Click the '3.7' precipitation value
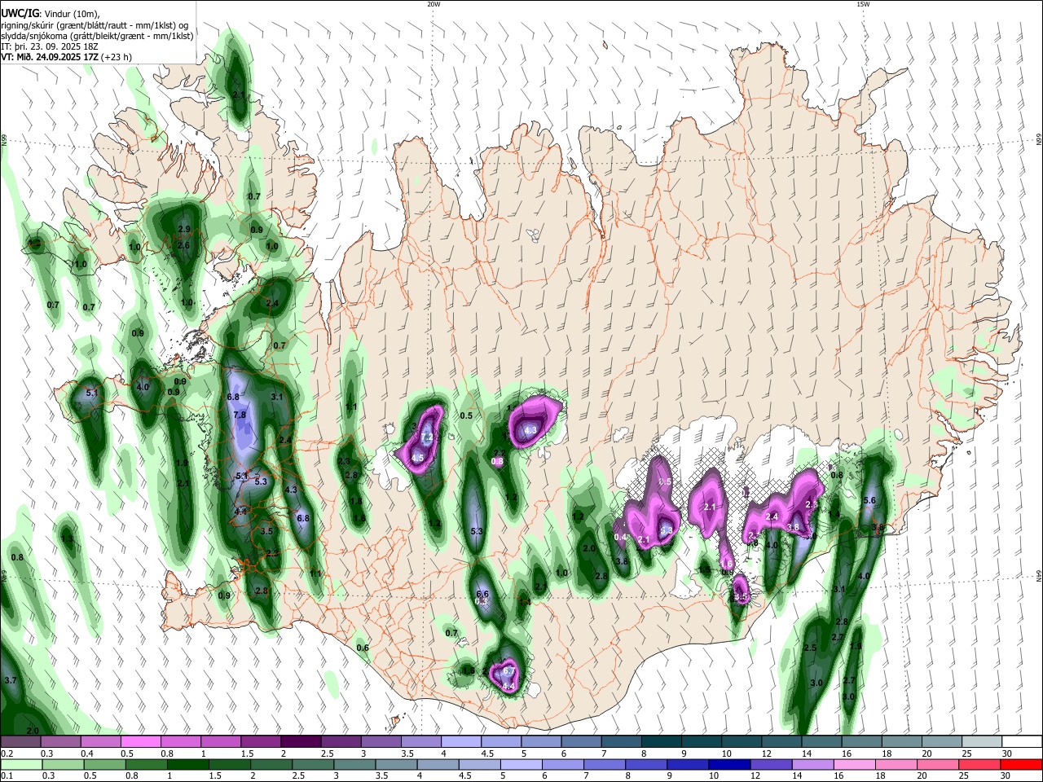 click(11, 680)
